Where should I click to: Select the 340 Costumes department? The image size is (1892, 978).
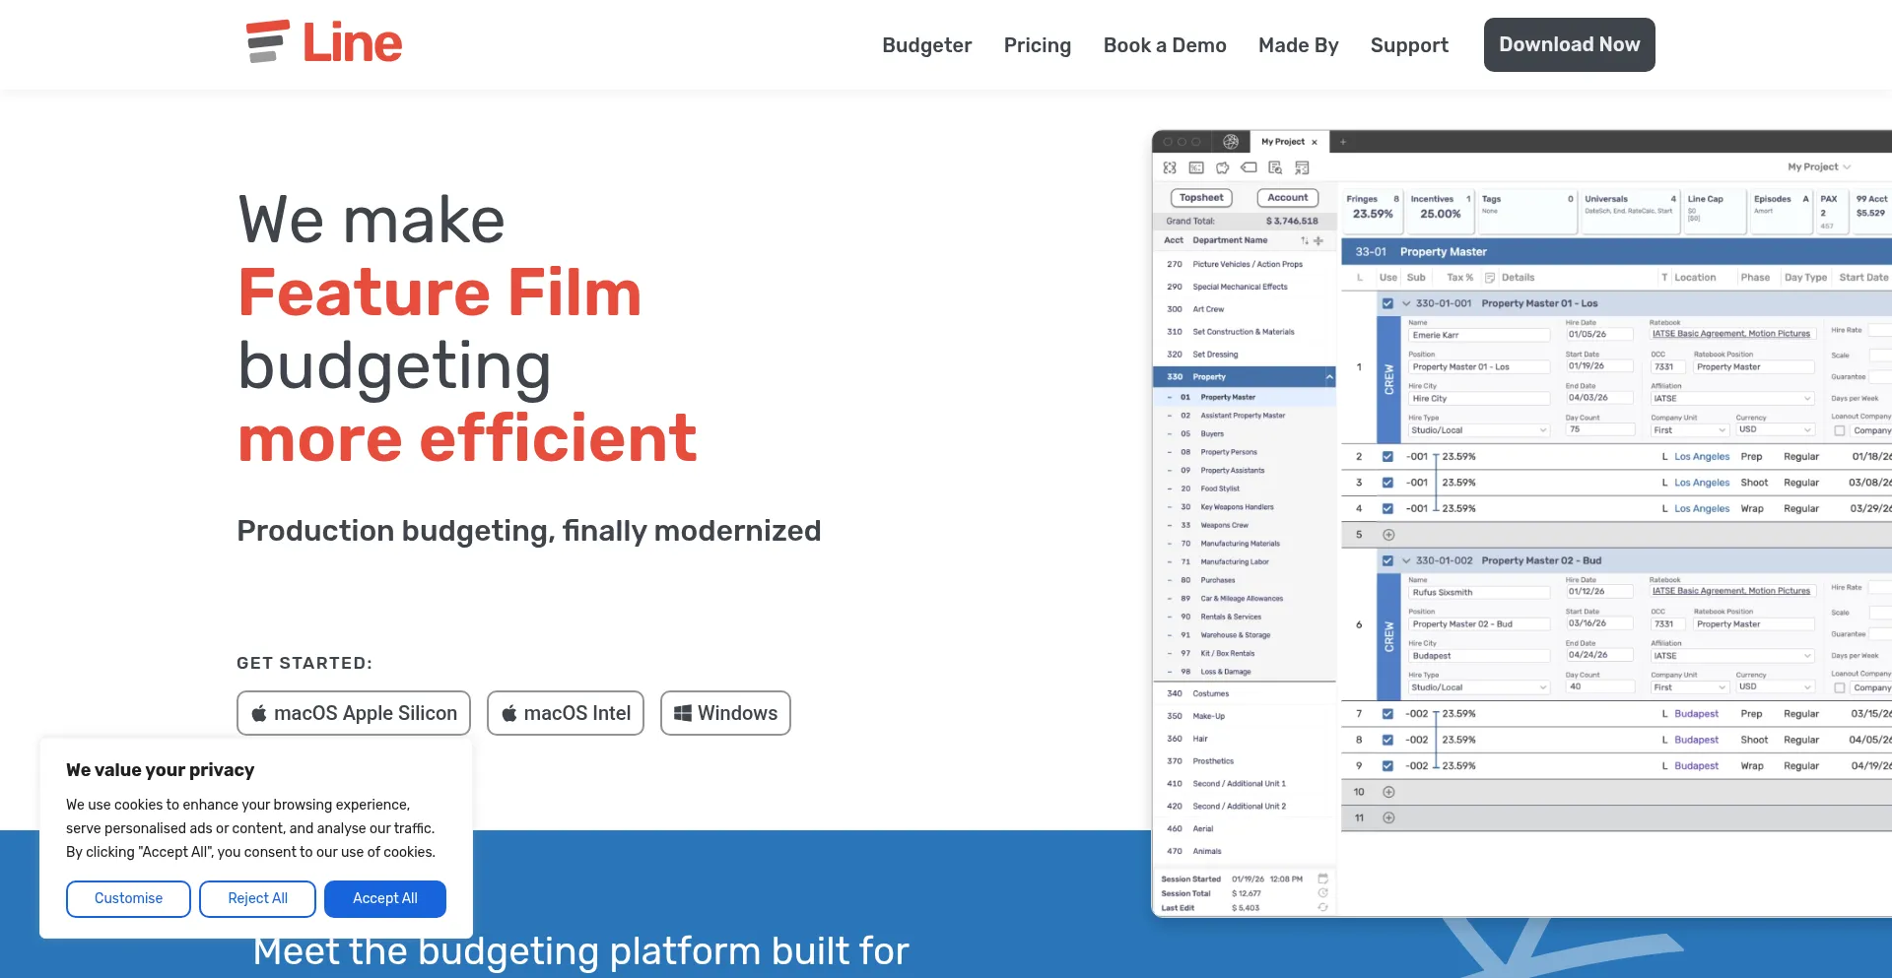[1245, 693]
